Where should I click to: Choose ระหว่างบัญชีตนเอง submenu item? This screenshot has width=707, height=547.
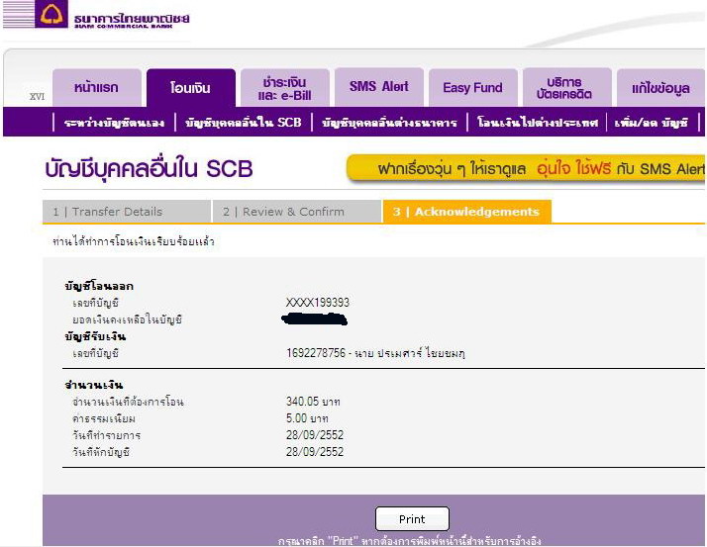click(x=114, y=122)
